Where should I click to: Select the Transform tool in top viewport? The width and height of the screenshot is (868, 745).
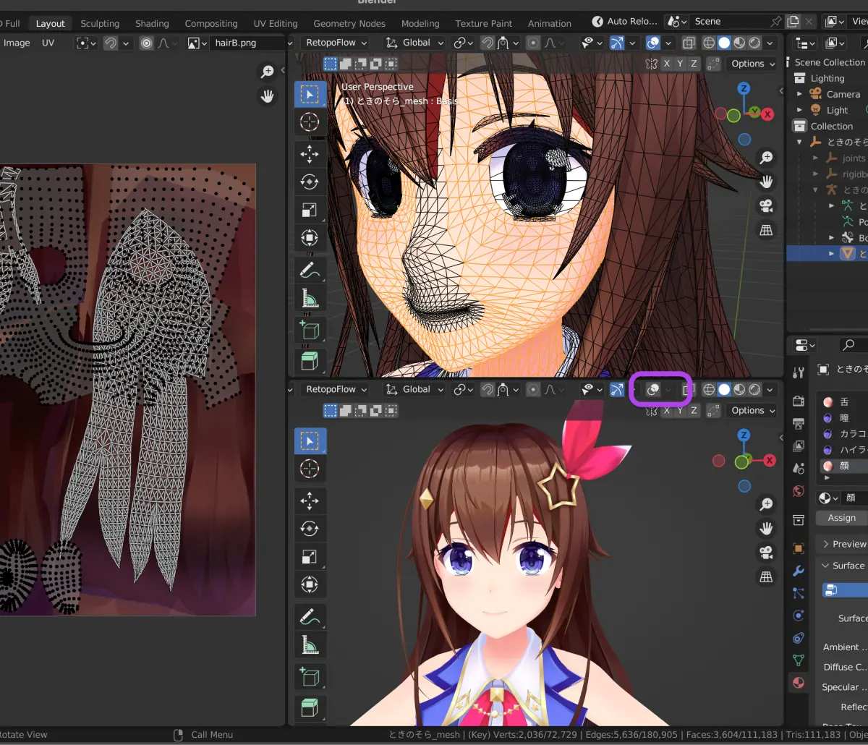pyautogui.click(x=310, y=238)
